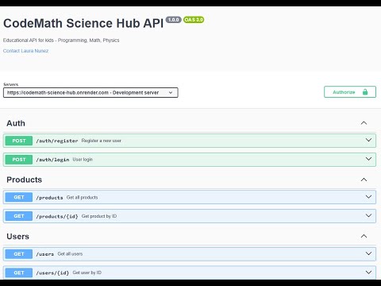This screenshot has width=381, height=286.
Task: Select the /auth/login path text
Action: (52, 160)
